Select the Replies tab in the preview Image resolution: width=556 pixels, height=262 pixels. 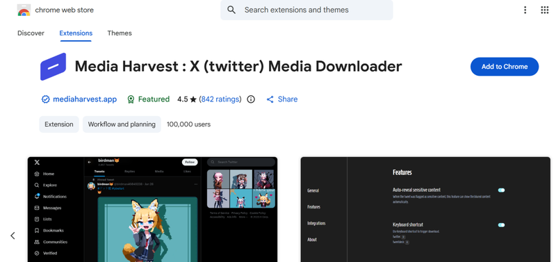pyautogui.click(x=129, y=172)
